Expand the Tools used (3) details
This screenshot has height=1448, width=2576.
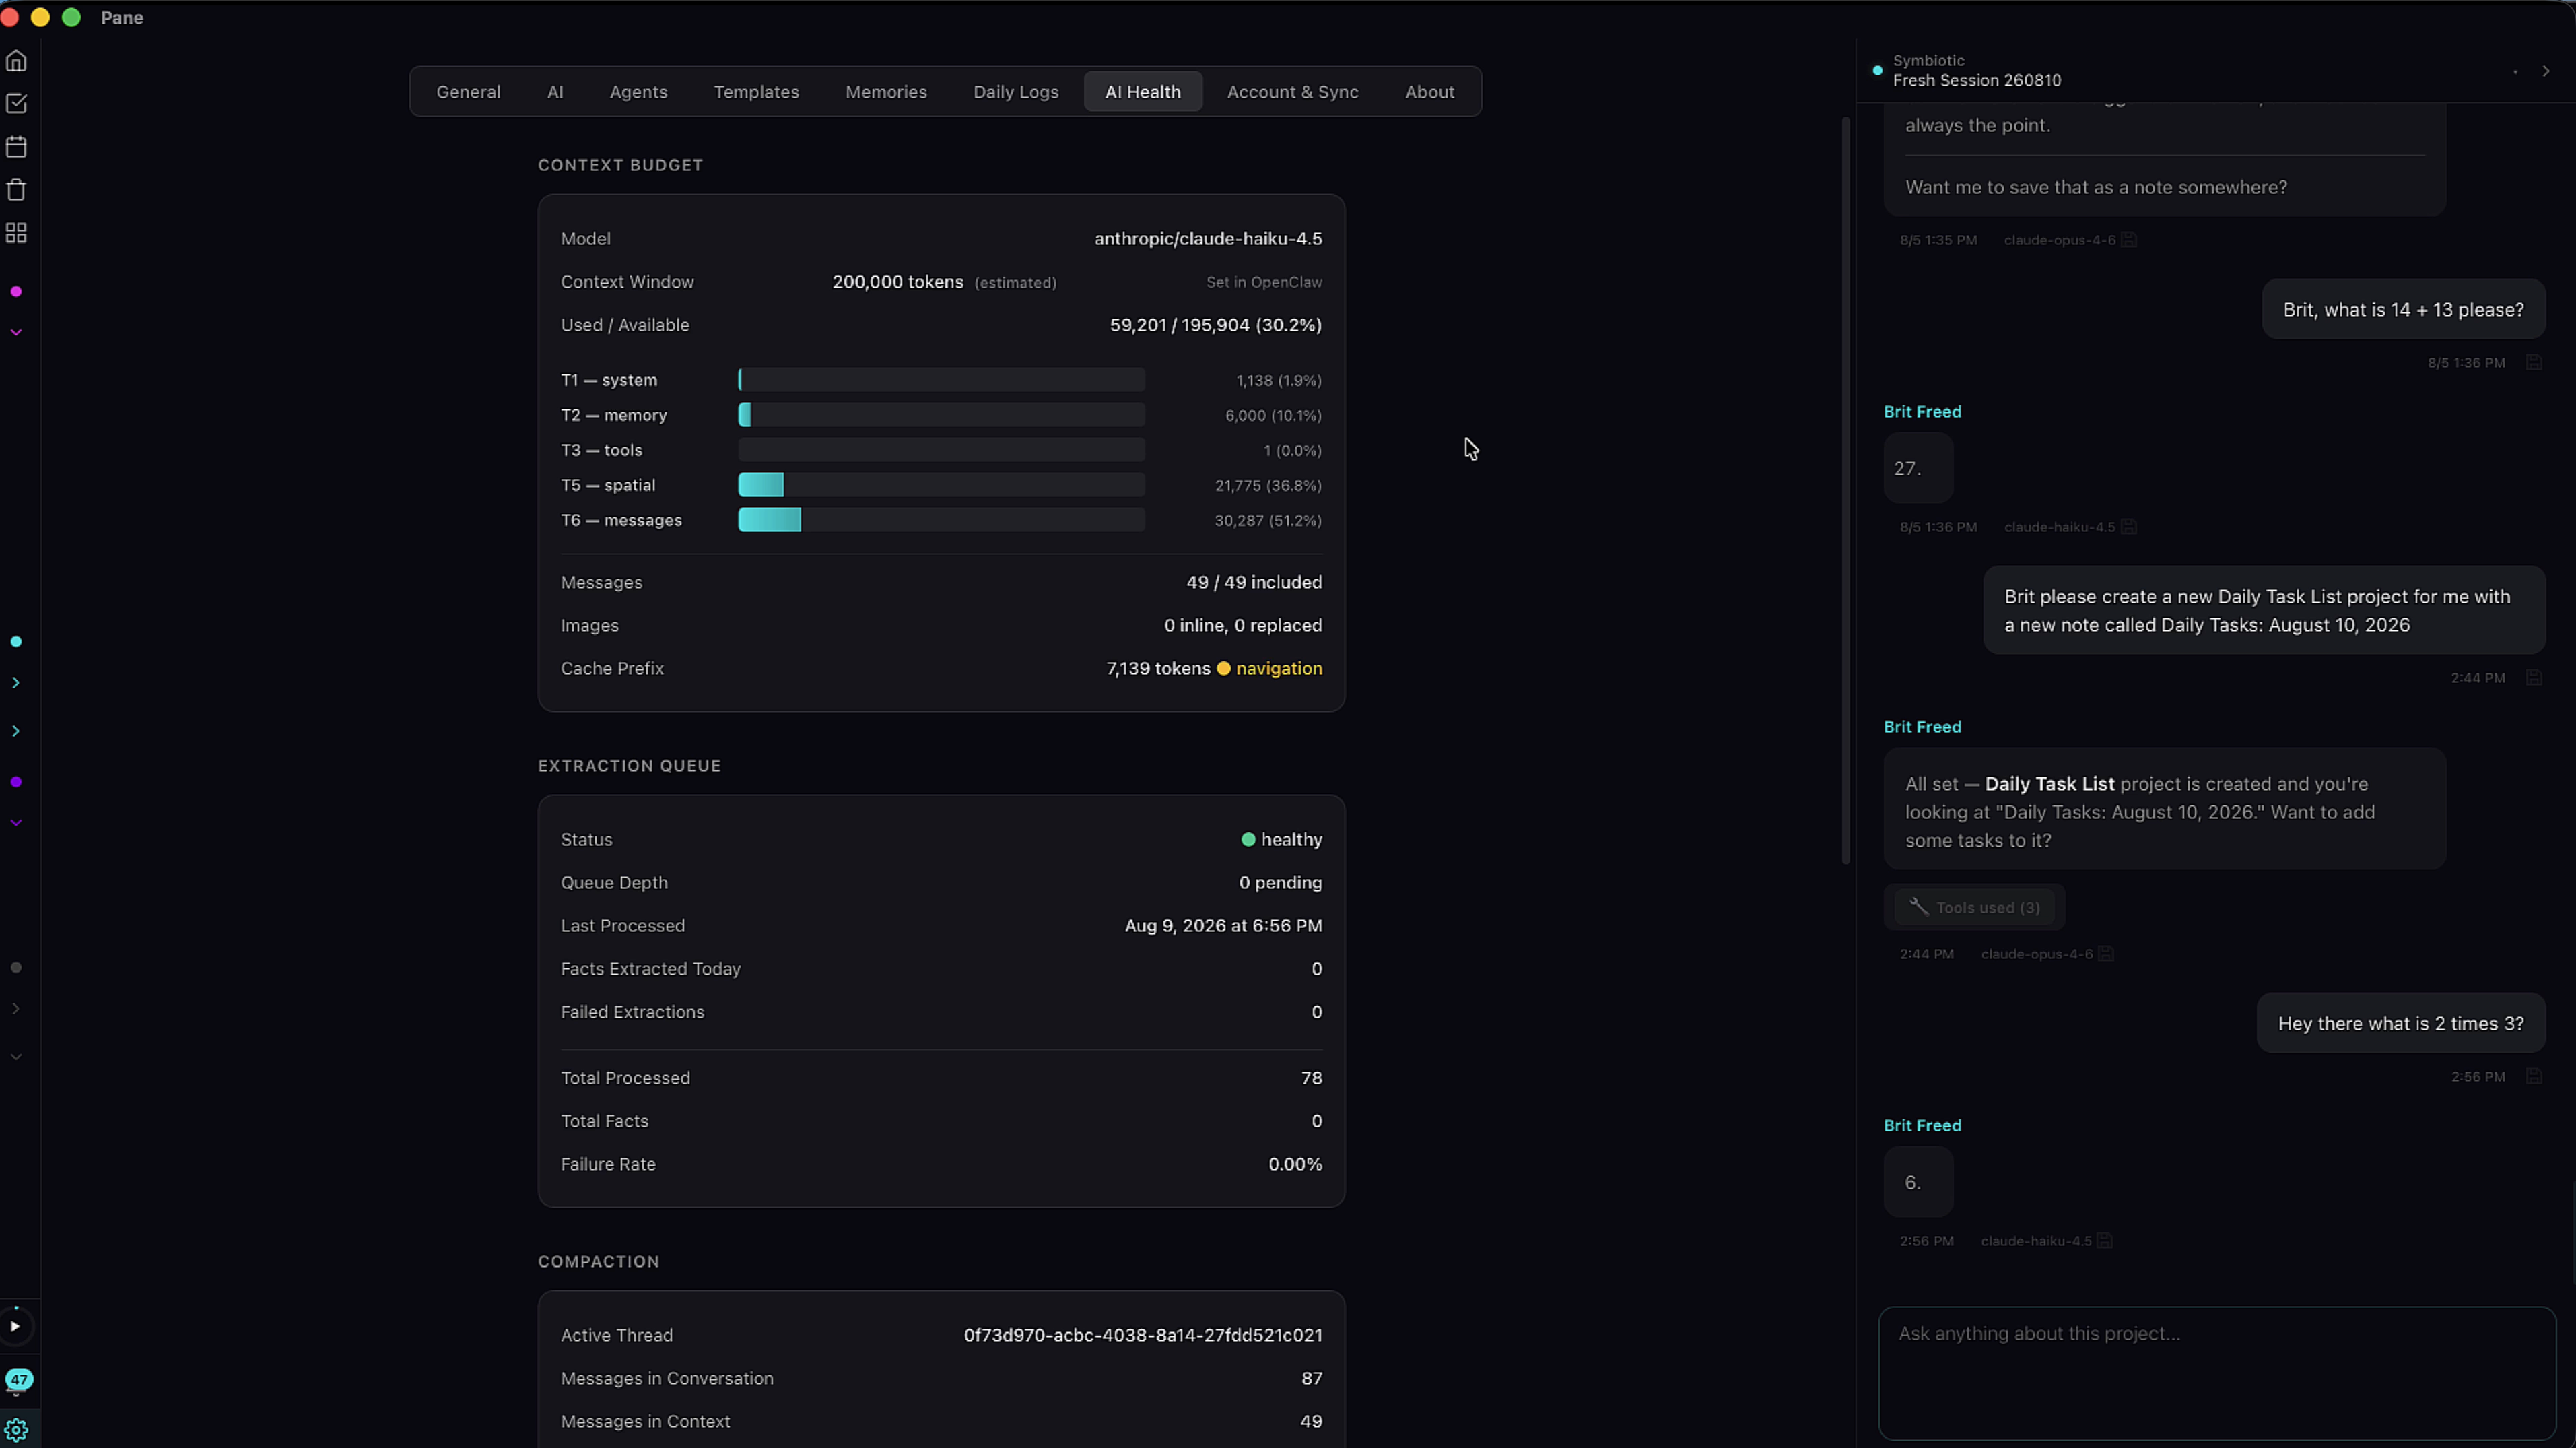point(1974,908)
